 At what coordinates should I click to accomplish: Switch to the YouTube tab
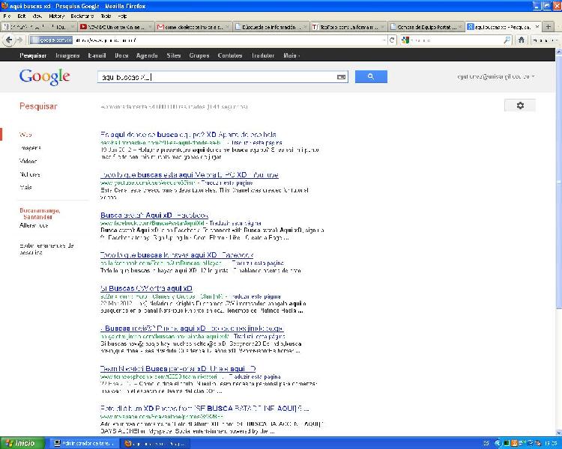point(115,27)
